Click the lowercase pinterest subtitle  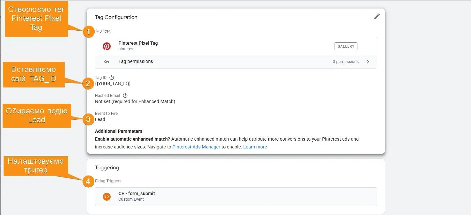[x=127, y=49]
